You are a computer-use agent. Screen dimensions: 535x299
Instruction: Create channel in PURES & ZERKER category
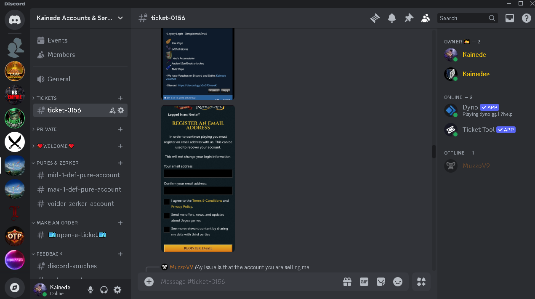click(120, 163)
